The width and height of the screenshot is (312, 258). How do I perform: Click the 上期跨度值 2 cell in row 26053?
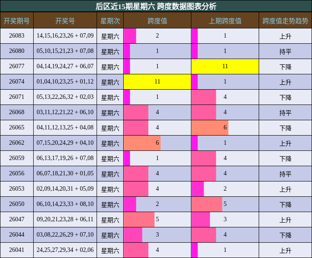click(225, 189)
